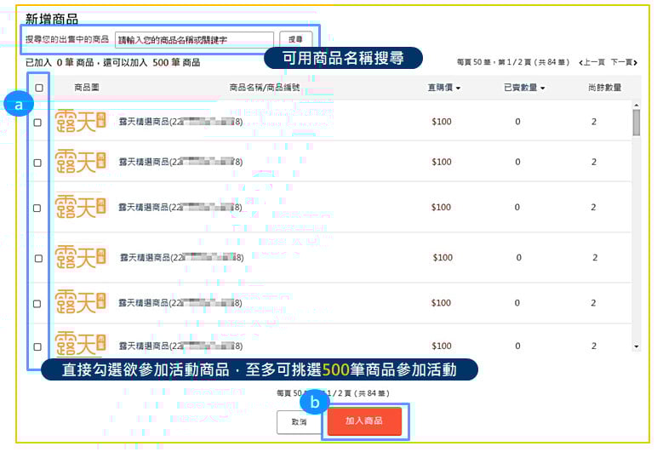Click the second row's 露天 product logo
657x452 pixels.
point(81,161)
